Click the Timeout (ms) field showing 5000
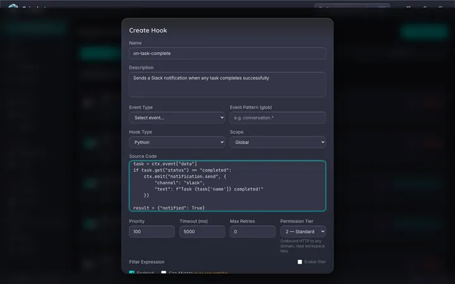The image size is (455, 284). (202, 232)
